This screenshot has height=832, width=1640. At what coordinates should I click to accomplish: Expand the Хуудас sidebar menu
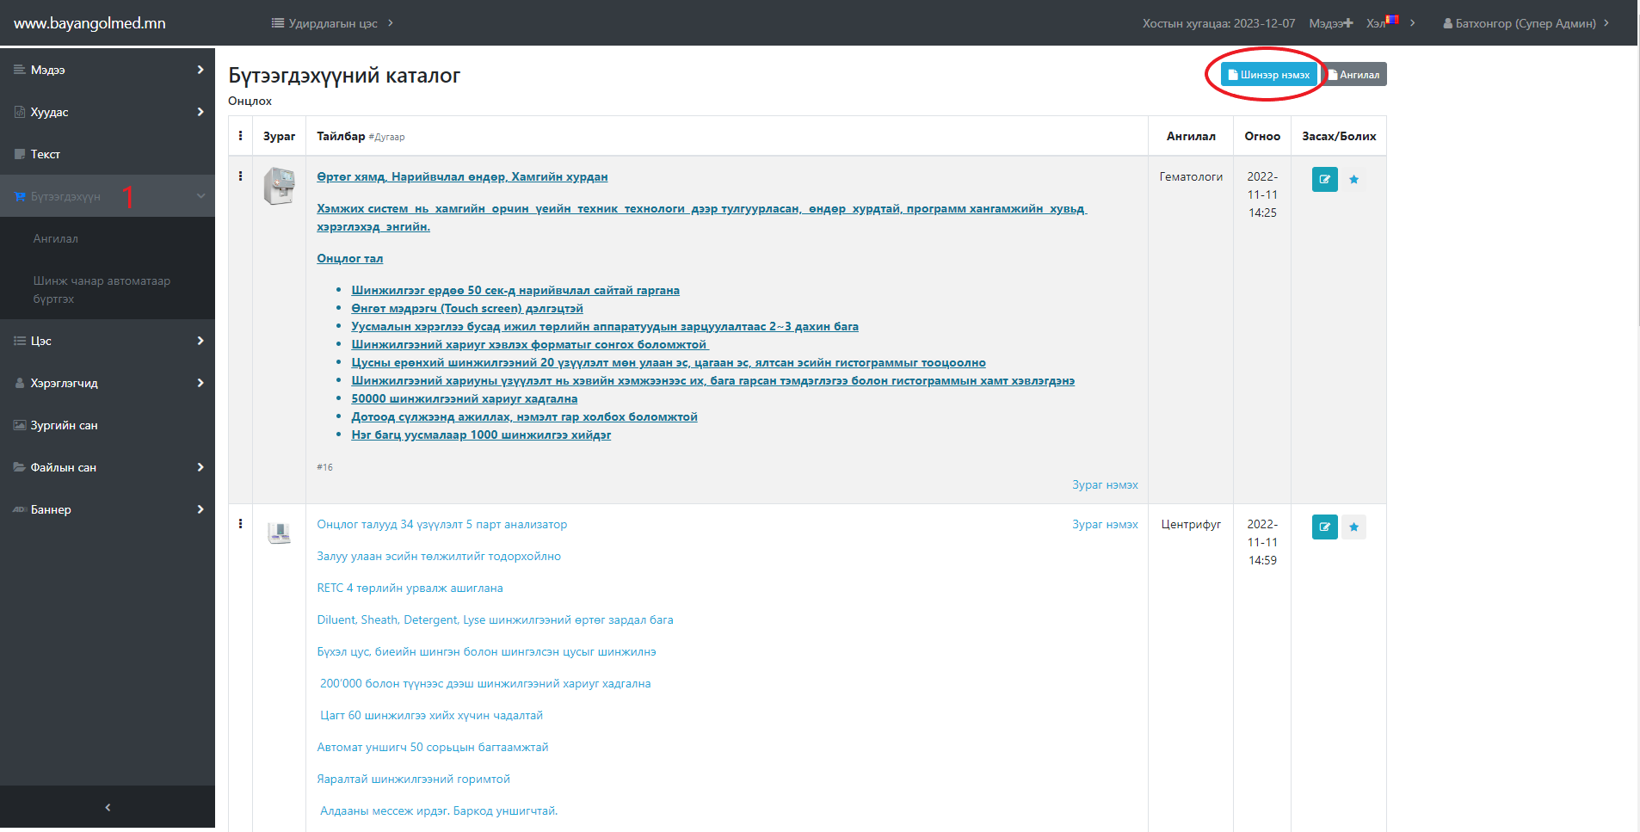108,112
